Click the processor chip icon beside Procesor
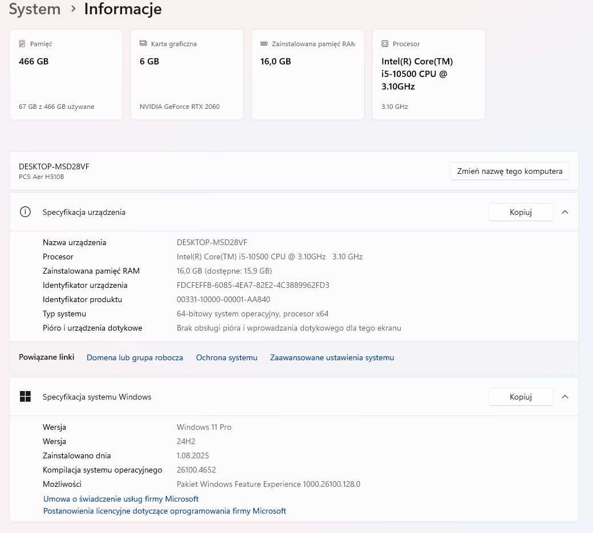Image resolution: width=593 pixels, height=533 pixels. pyautogui.click(x=385, y=44)
